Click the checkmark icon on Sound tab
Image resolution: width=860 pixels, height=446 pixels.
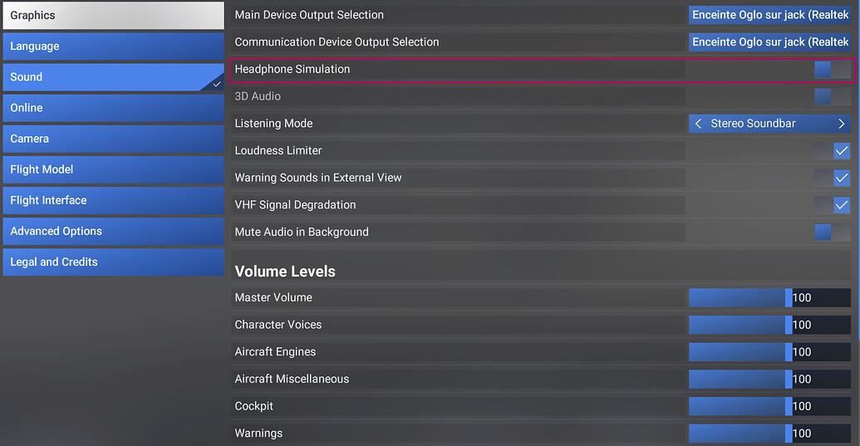217,85
